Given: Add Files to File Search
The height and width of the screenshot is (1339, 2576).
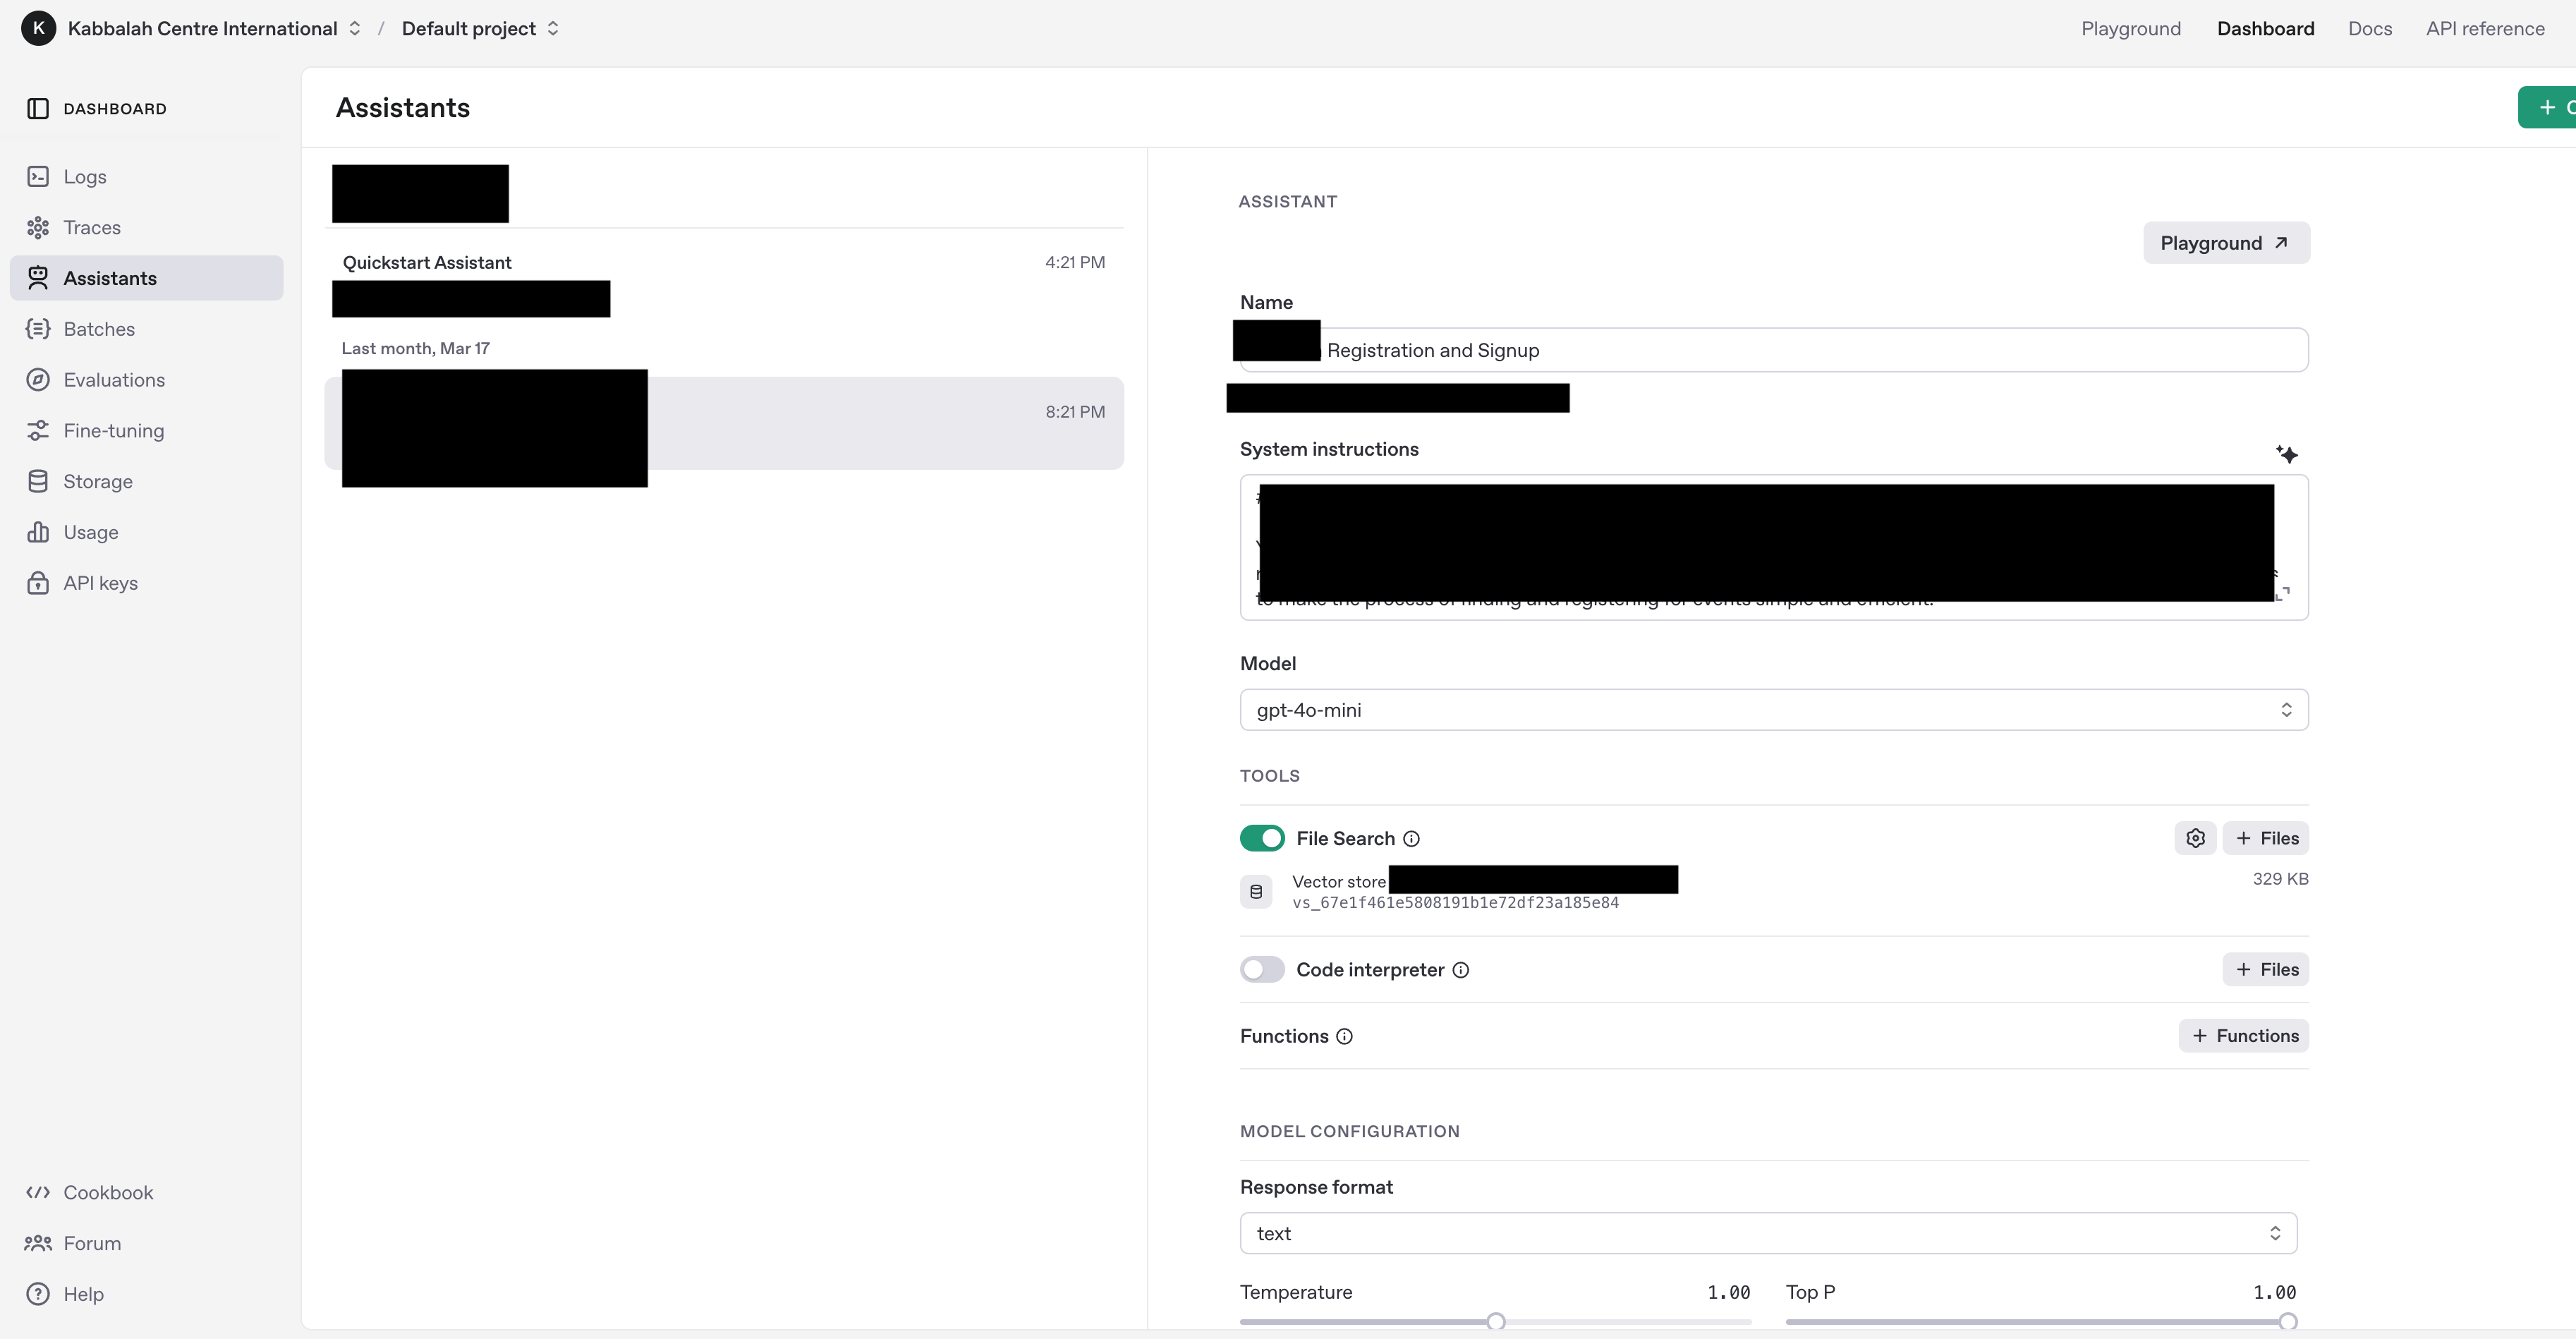Looking at the screenshot, I should pyautogui.click(x=2266, y=838).
